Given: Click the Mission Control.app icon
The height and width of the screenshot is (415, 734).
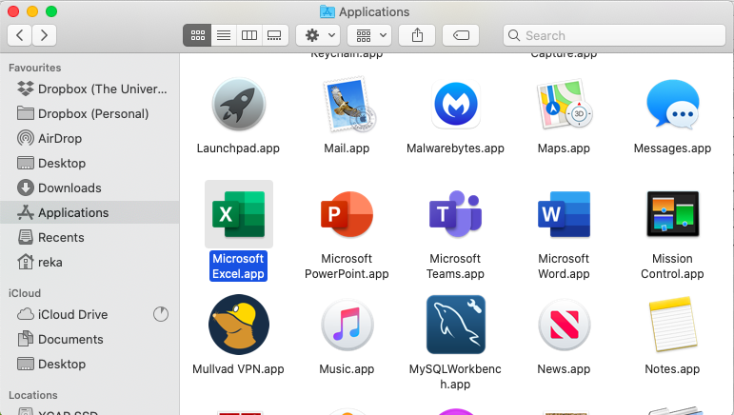Looking at the screenshot, I should (x=672, y=214).
